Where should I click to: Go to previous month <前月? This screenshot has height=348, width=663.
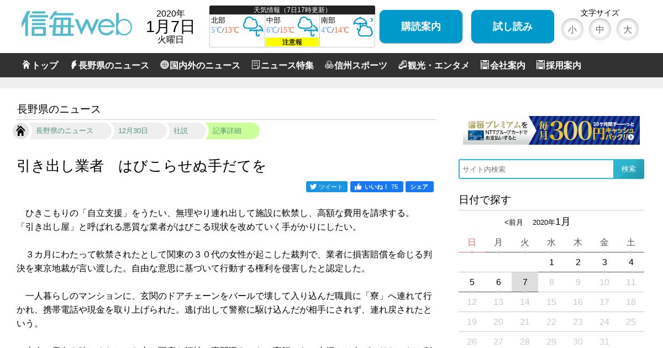point(513,223)
